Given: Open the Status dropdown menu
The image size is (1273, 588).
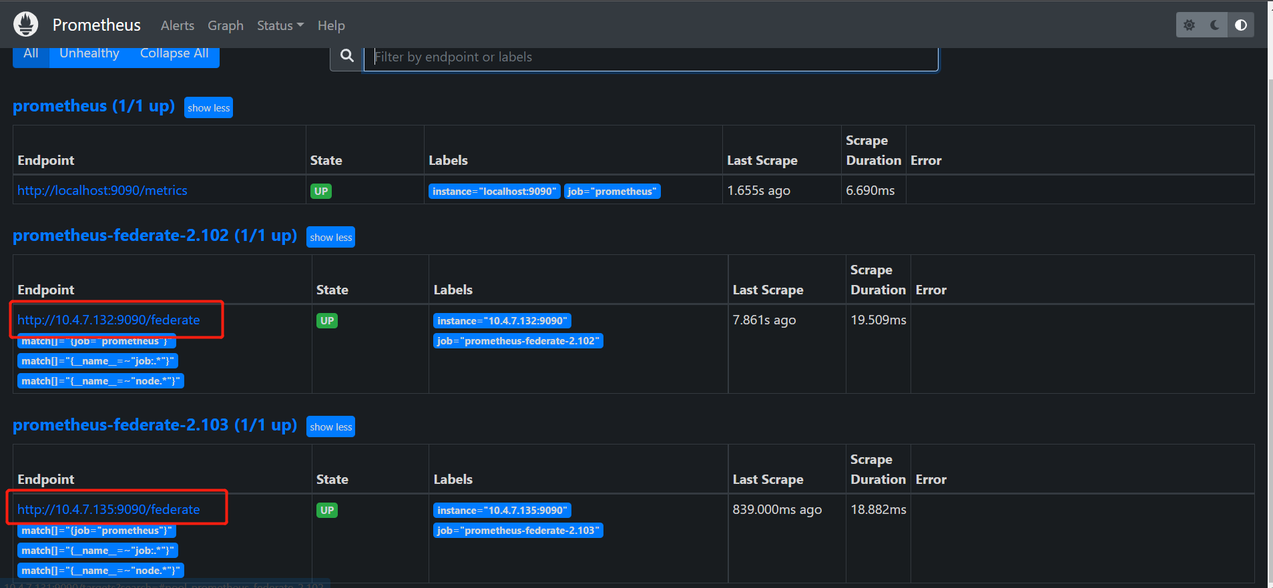Looking at the screenshot, I should coord(280,25).
